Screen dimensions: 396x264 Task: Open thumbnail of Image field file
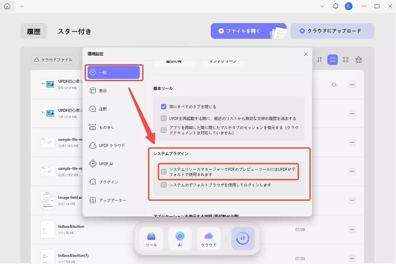48,200
